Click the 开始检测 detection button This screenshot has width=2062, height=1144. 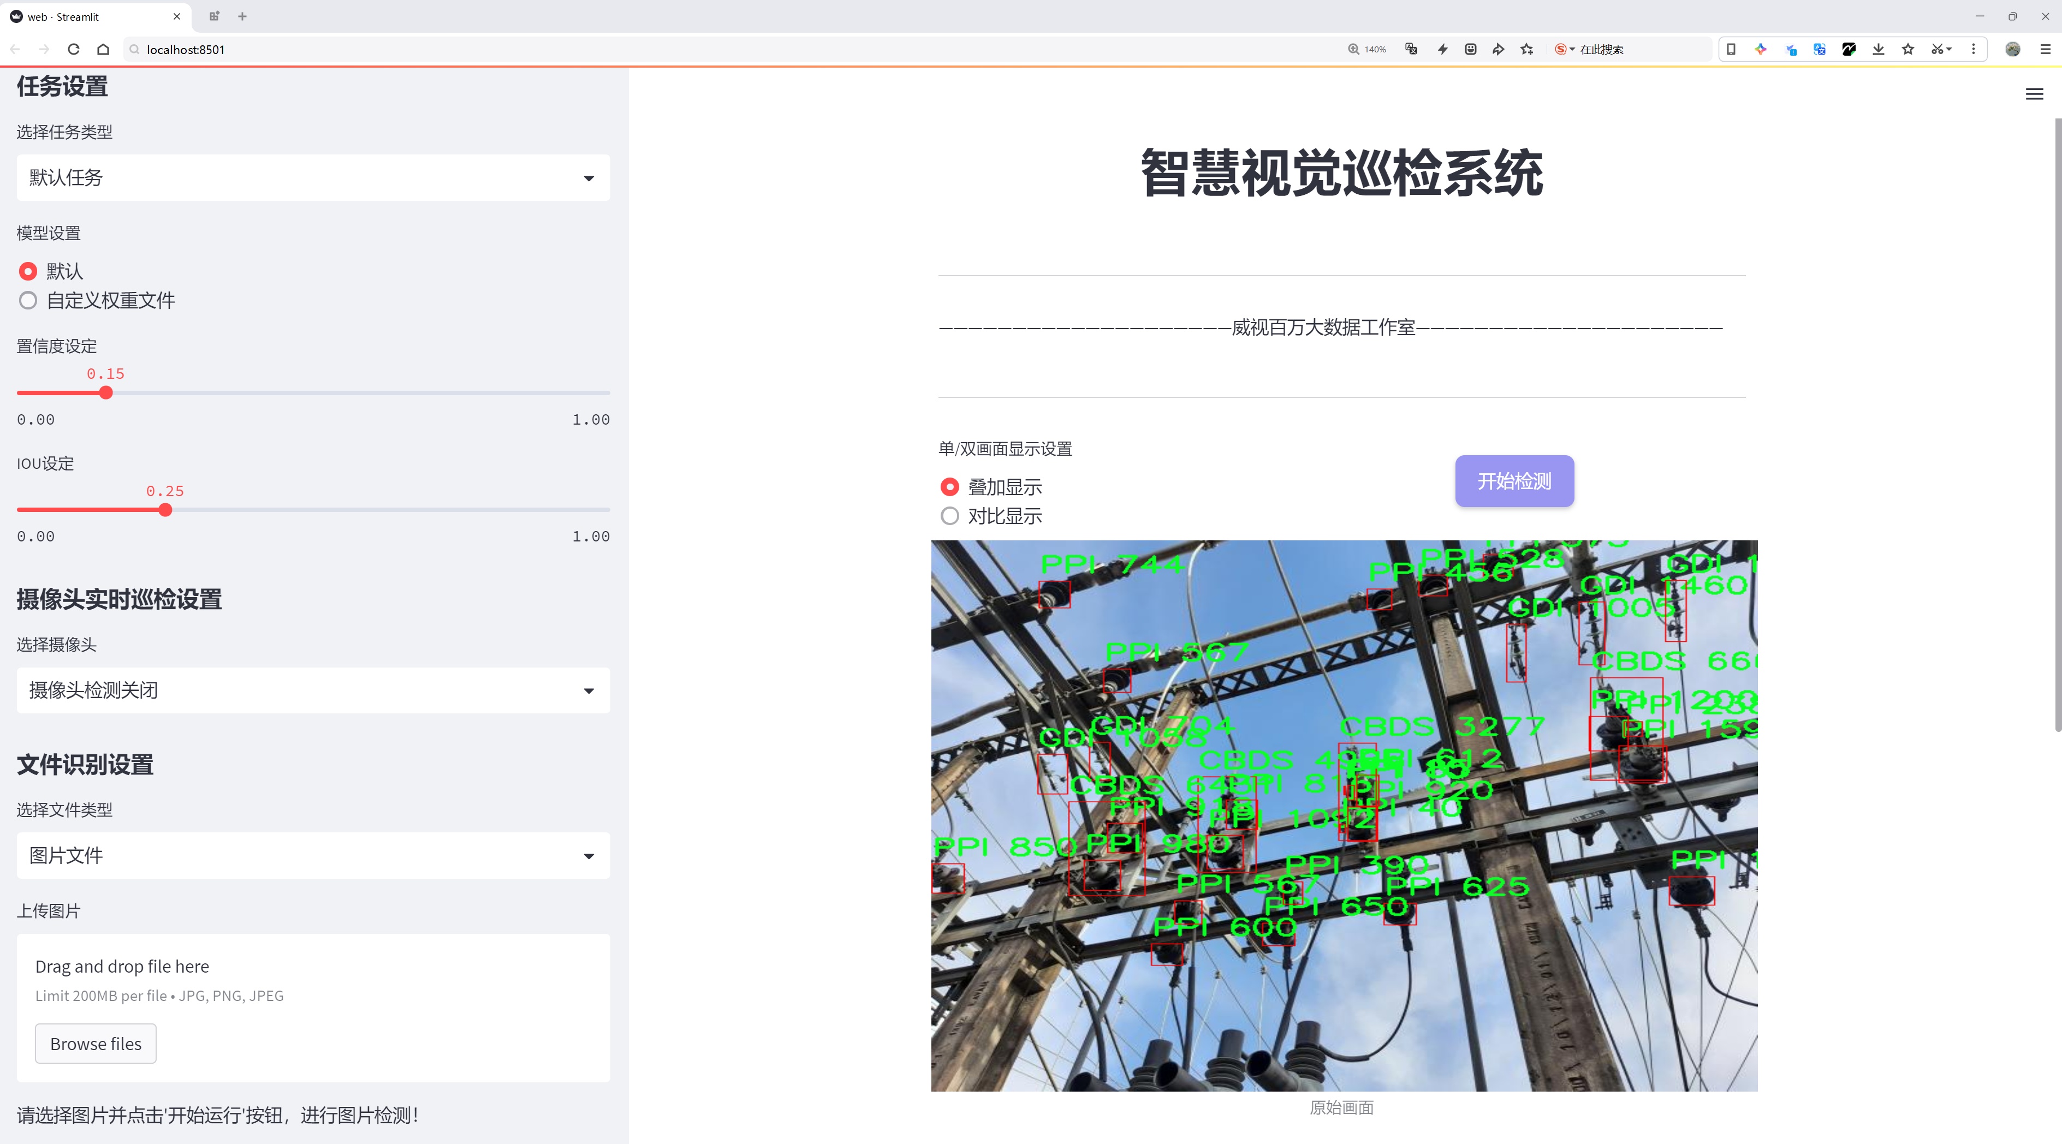[x=1514, y=481]
